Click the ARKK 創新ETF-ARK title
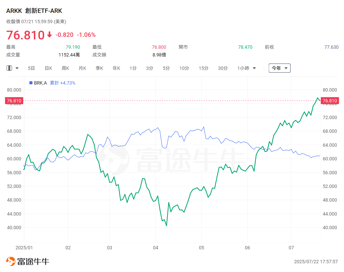 (x=34, y=11)
